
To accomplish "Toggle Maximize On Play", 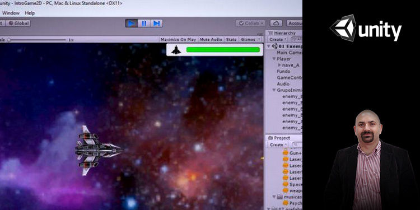I will tap(178, 39).
